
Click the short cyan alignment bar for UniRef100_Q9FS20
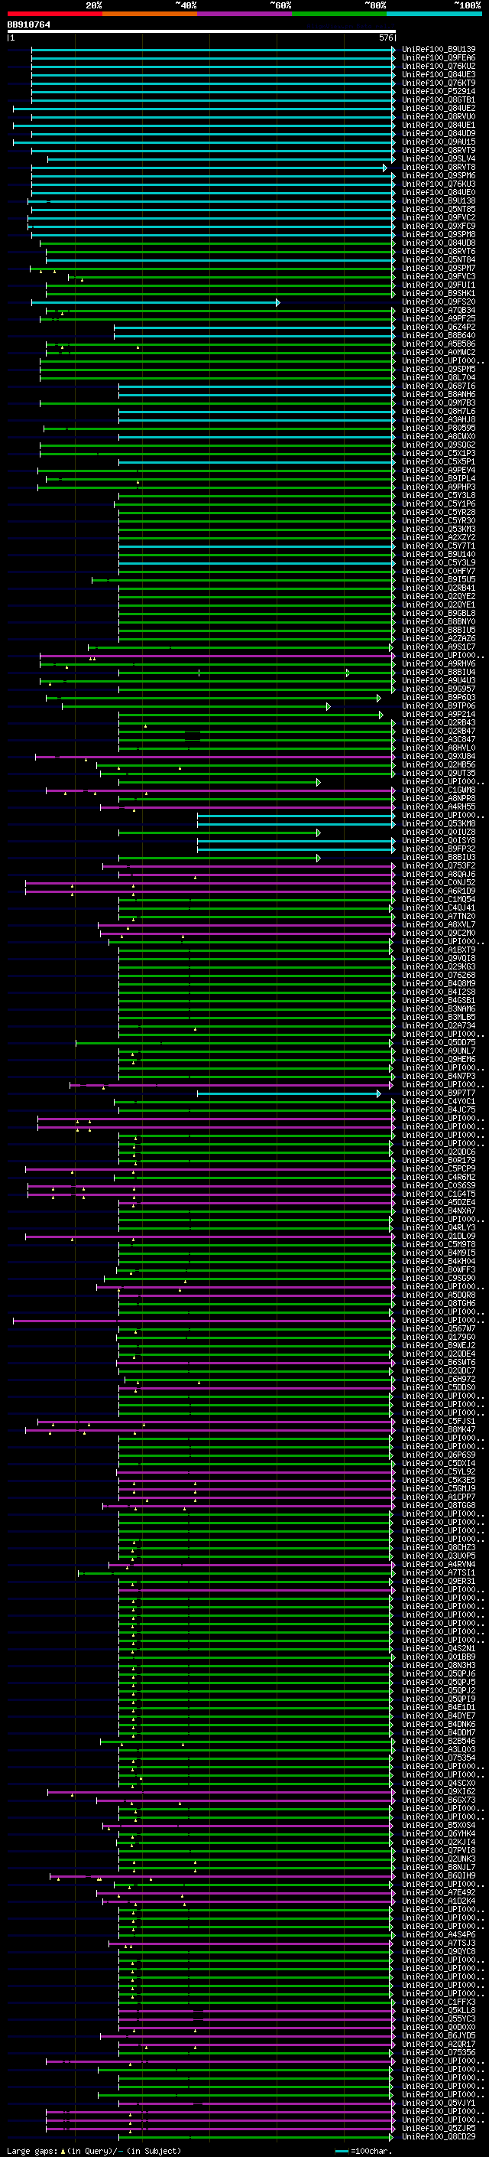coord(155,301)
